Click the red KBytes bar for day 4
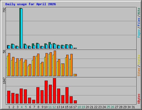Viewport: 142px width, 110px height. [x=21, y=96]
